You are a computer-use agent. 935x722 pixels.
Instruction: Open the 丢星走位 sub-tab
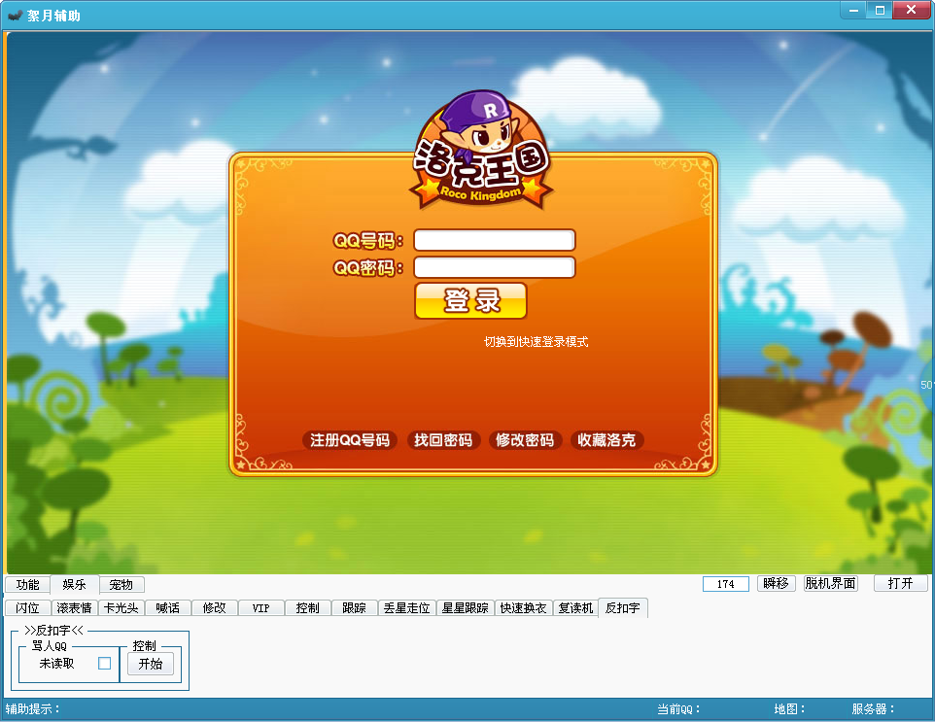406,607
